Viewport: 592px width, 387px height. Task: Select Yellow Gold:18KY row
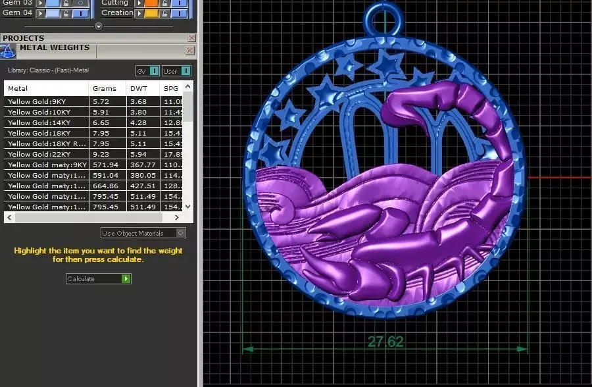point(93,133)
